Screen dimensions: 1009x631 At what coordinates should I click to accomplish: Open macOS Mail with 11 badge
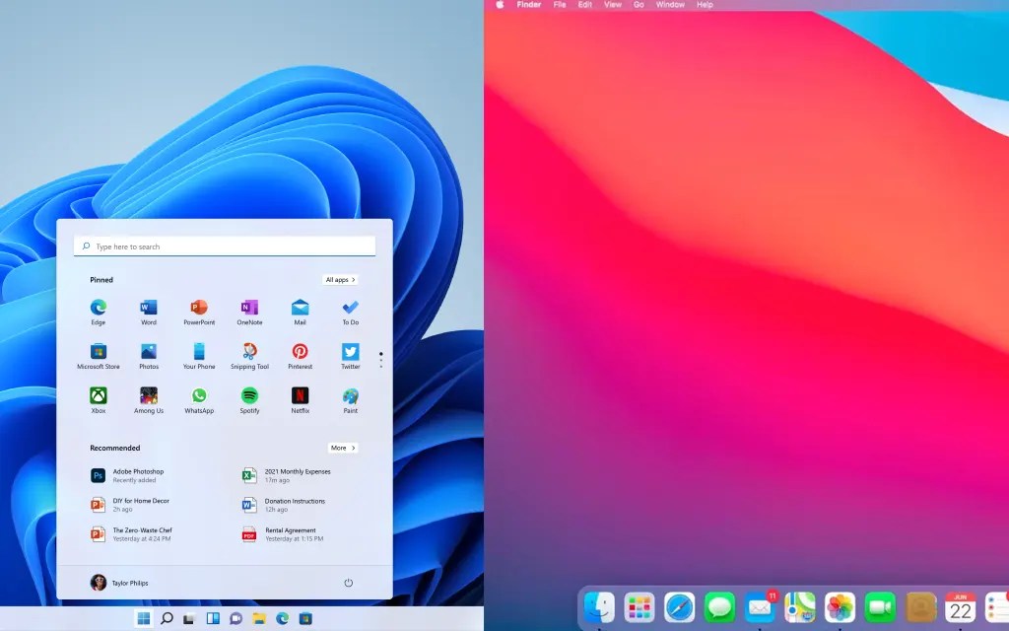(760, 607)
